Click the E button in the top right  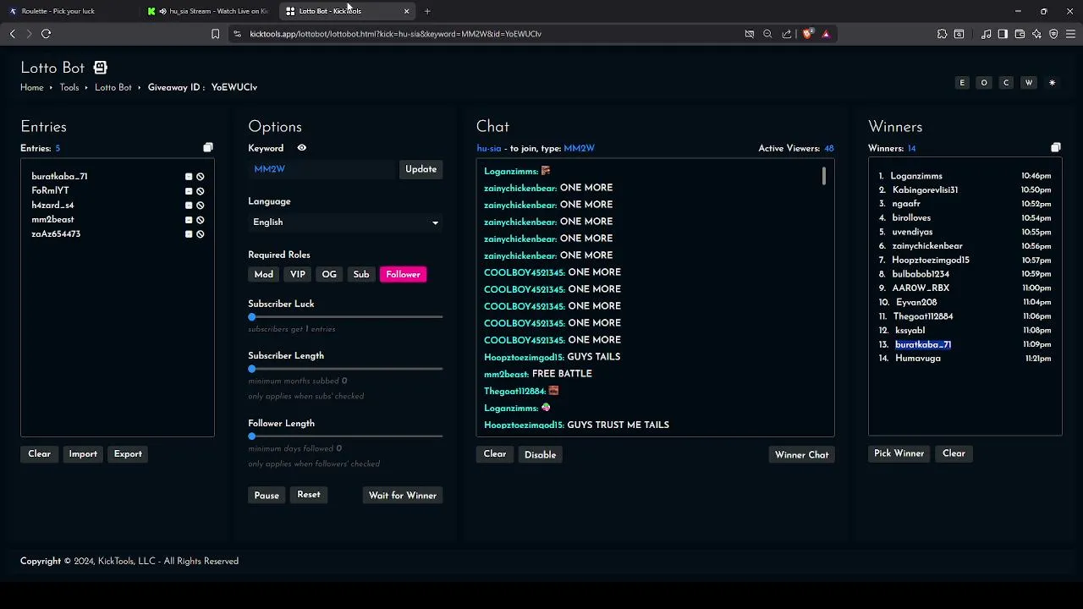pos(962,83)
